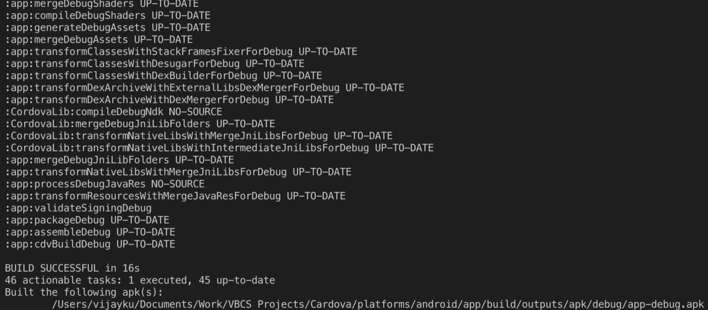Click the 46 actionable tasks summary line
The height and width of the screenshot is (310, 708).
click(x=140, y=280)
